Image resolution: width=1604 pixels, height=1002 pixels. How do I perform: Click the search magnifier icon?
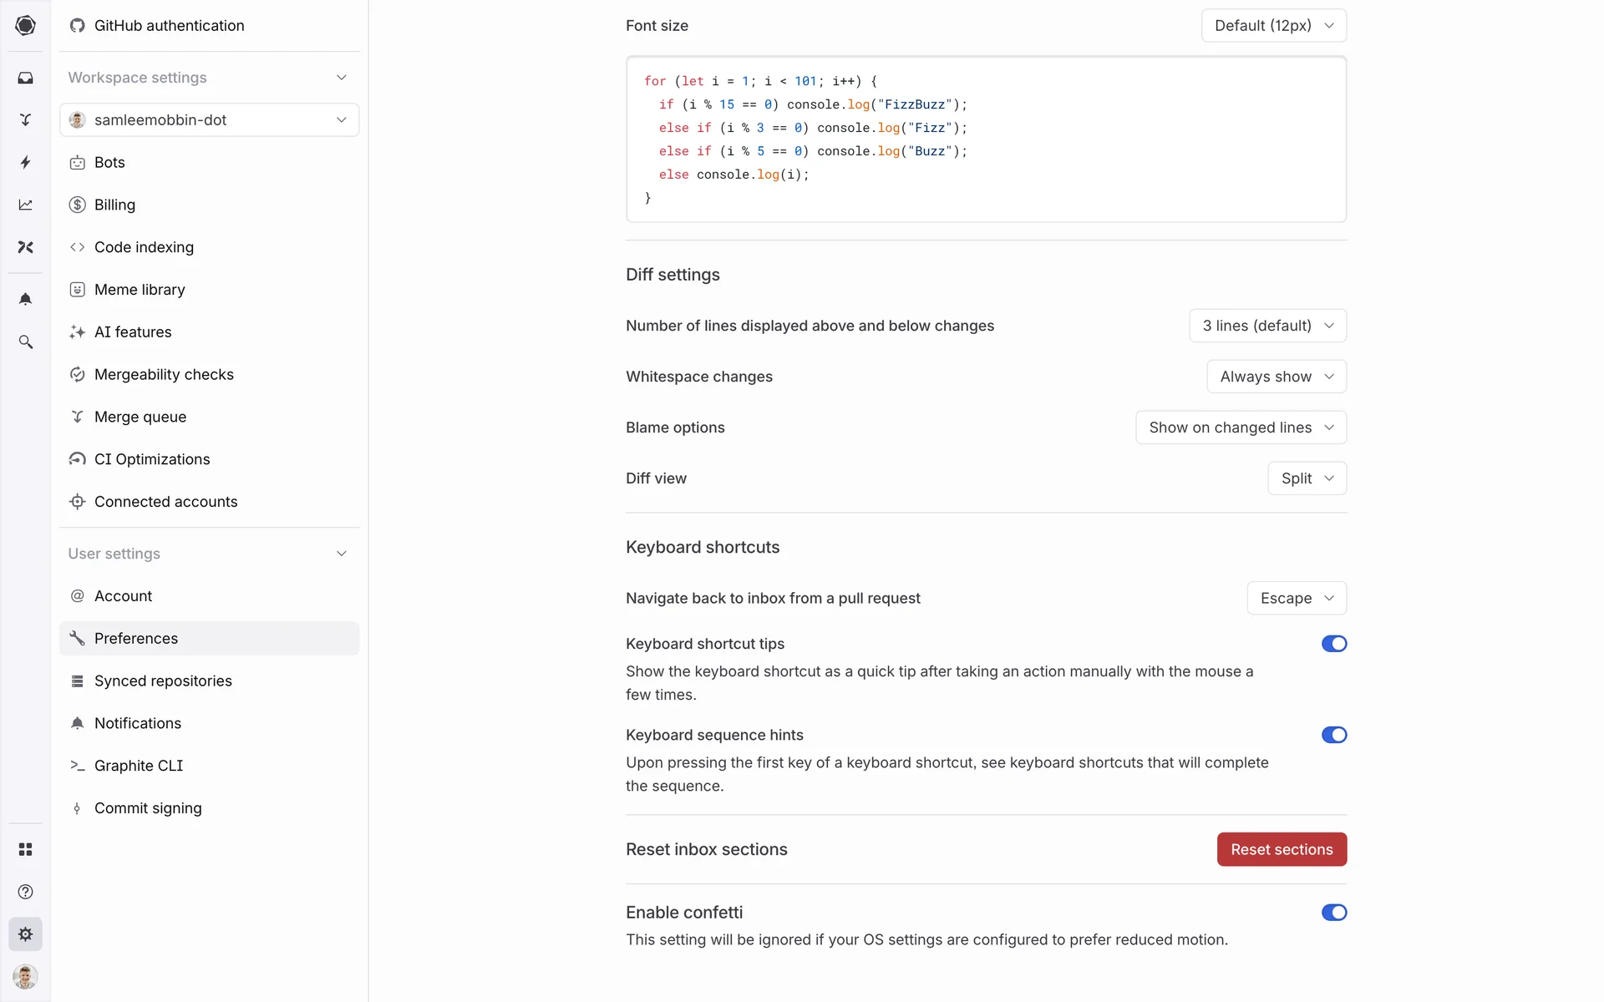tap(25, 342)
